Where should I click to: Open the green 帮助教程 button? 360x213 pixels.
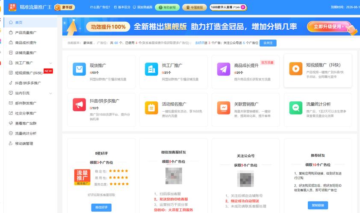point(167,7)
